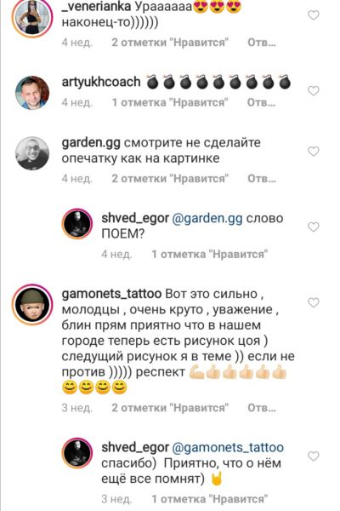Show the 1 like on artyukhcoach's comment

coord(170,102)
